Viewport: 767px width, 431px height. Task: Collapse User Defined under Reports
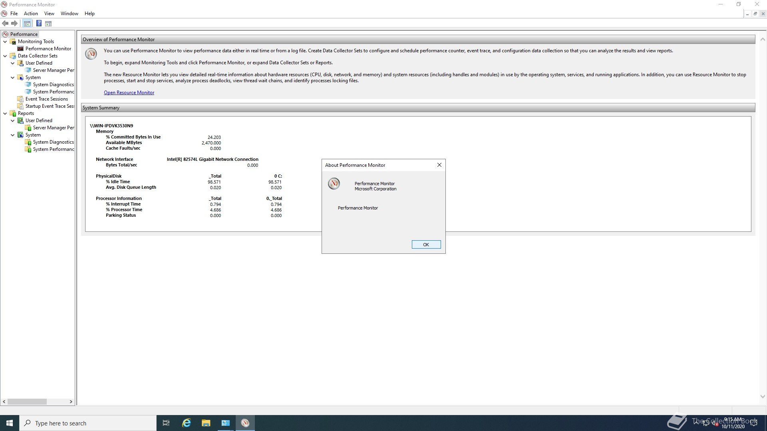pyautogui.click(x=13, y=121)
